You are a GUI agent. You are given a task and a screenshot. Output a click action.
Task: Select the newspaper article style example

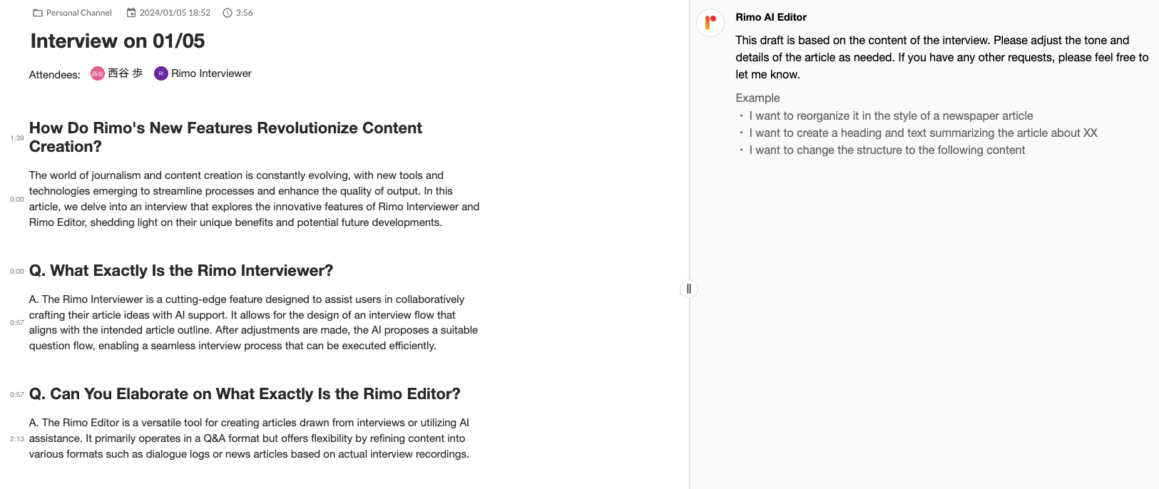pos(891,115)
